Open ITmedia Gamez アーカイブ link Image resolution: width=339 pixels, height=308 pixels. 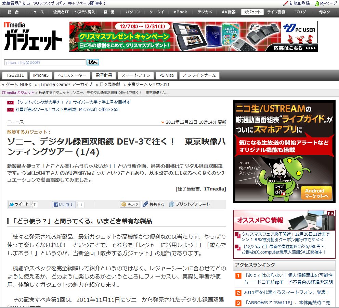65,85
